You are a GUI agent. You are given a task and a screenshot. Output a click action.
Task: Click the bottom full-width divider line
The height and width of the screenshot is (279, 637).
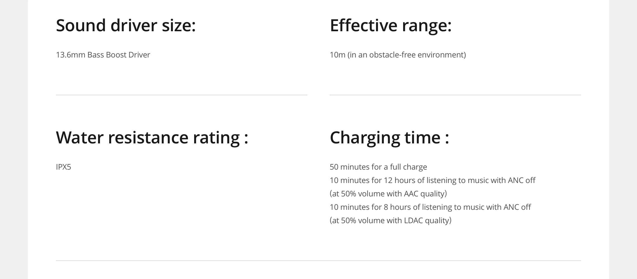318,261
